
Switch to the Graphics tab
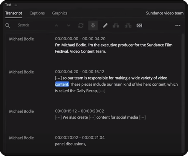coord(60,13)
